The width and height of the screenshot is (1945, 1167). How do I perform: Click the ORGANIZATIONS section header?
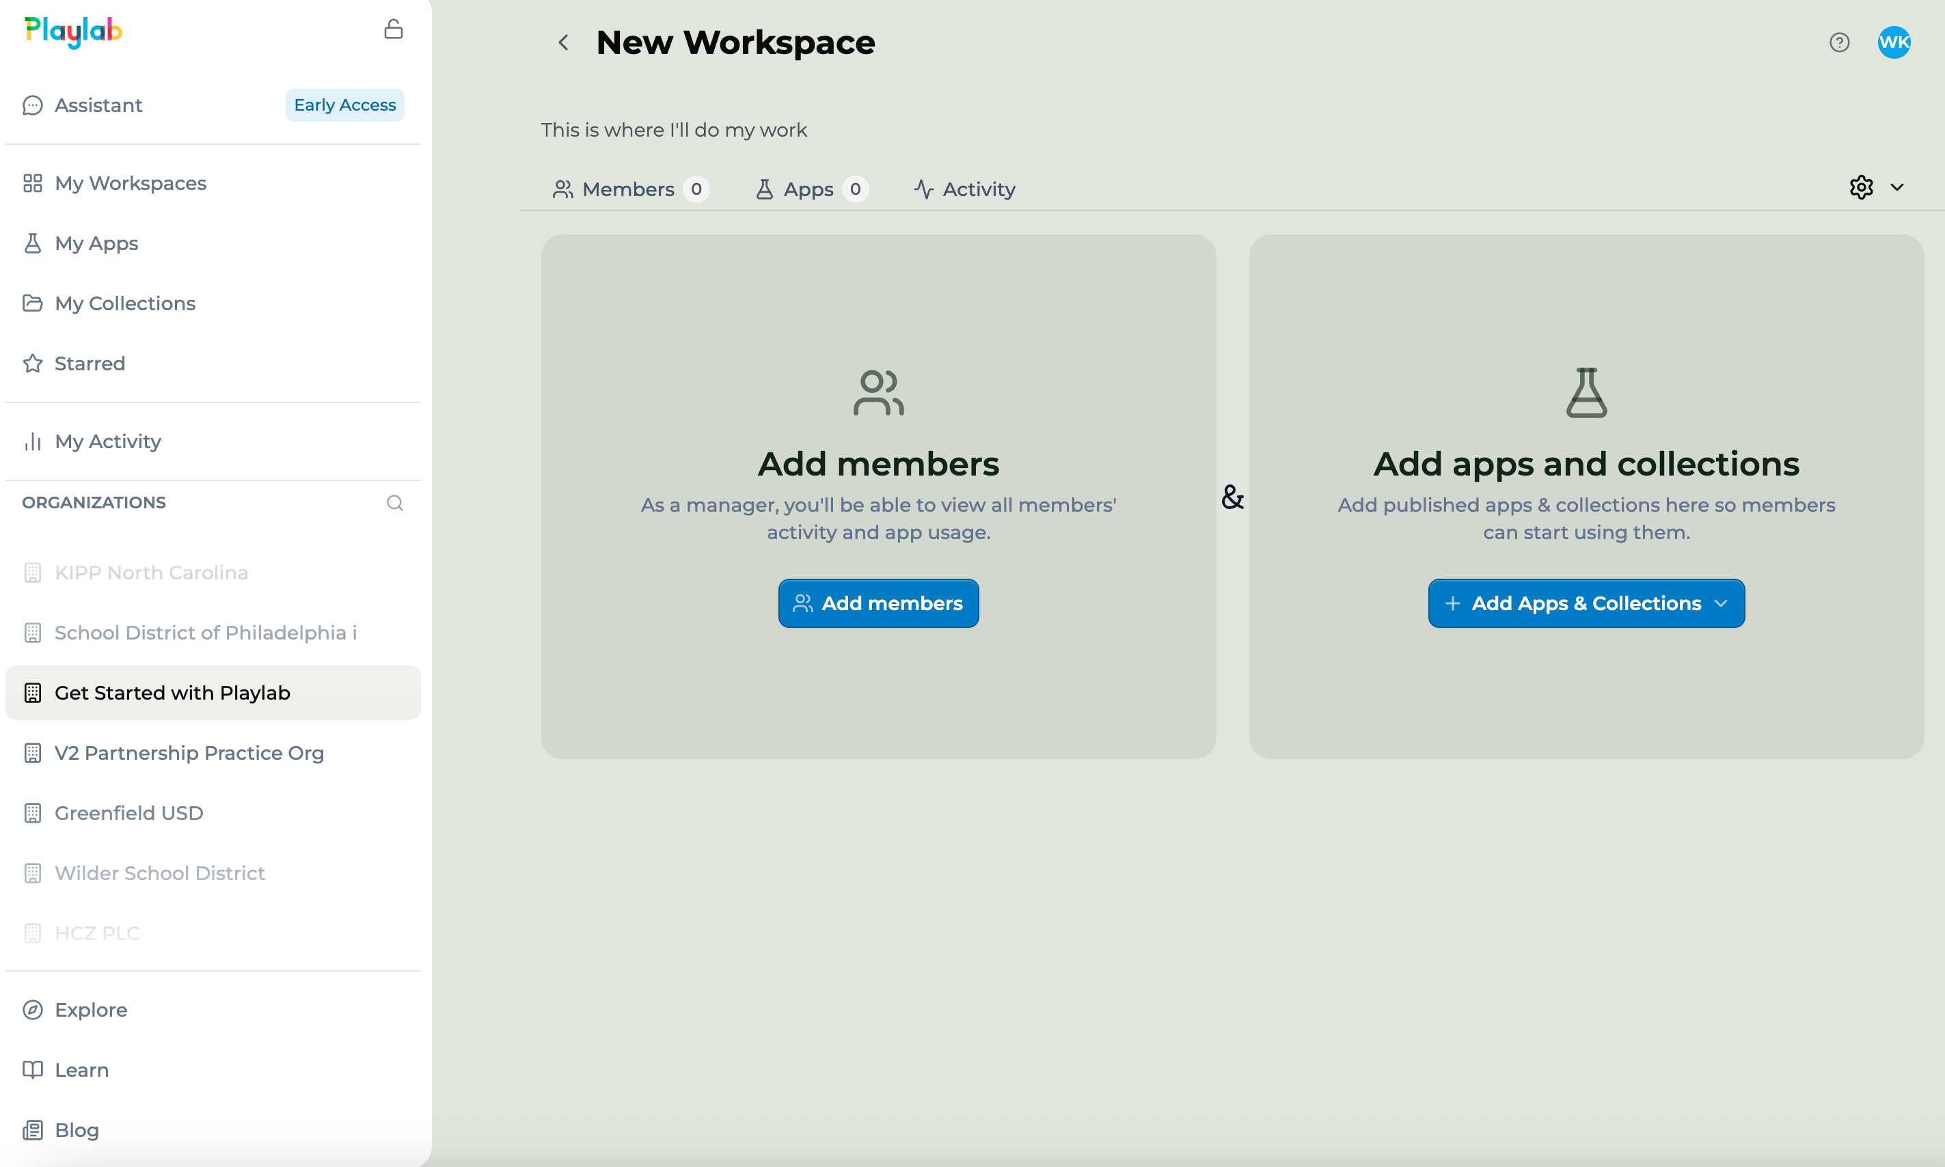(x=94, y=502)
